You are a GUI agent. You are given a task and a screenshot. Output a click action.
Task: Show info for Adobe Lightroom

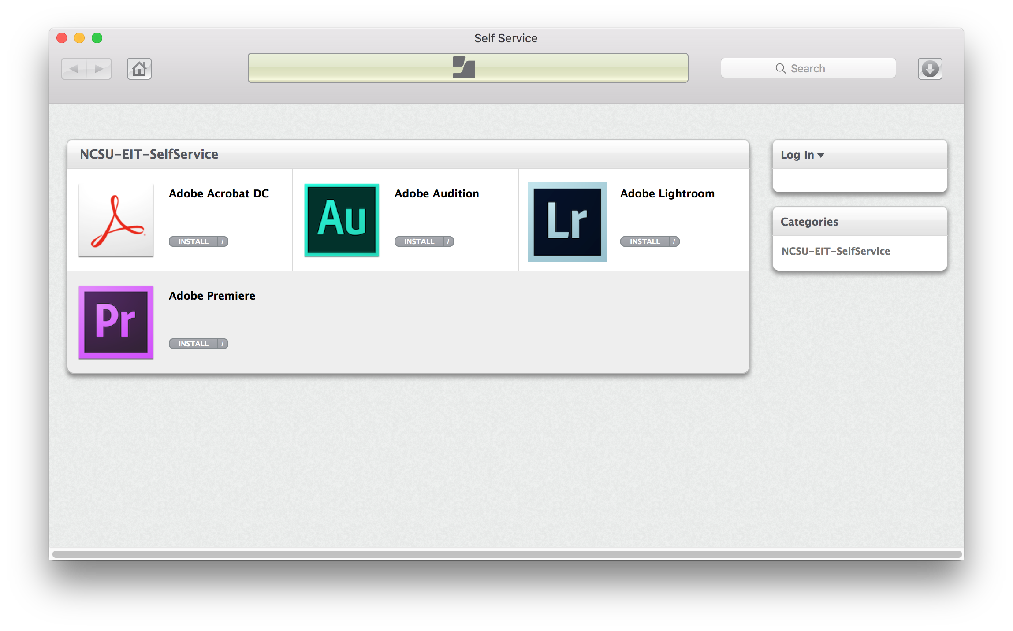(674, 241)
